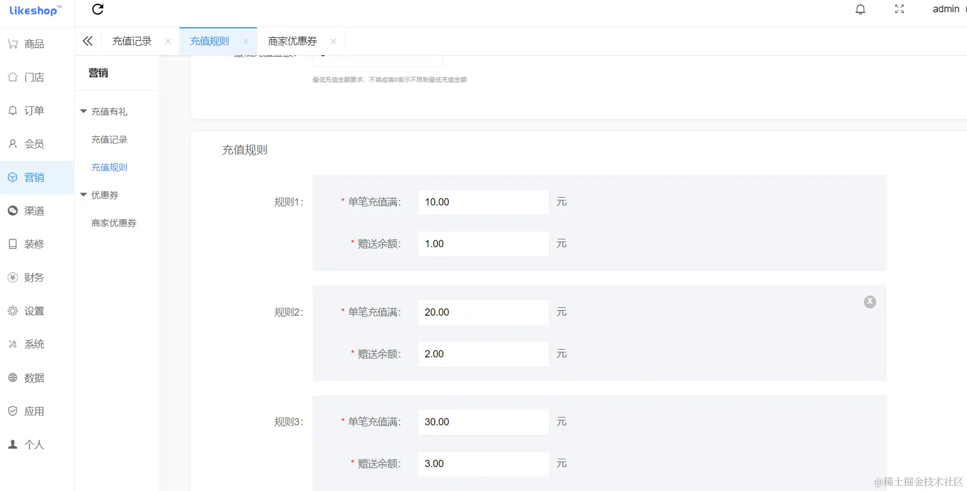The width and height of the screenshot is (967, 491).
Task: Edit 规则1 单笔充值满 field
Action: point(483,202)
